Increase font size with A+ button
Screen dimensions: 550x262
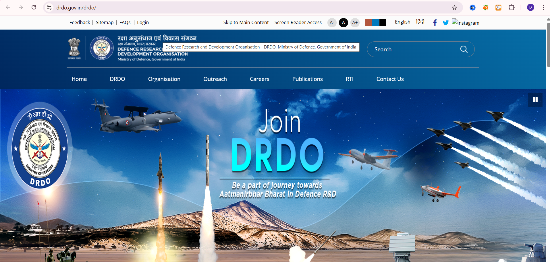tap(355, 23)
